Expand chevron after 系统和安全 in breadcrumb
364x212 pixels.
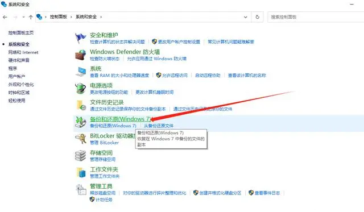tap(101, 17)
